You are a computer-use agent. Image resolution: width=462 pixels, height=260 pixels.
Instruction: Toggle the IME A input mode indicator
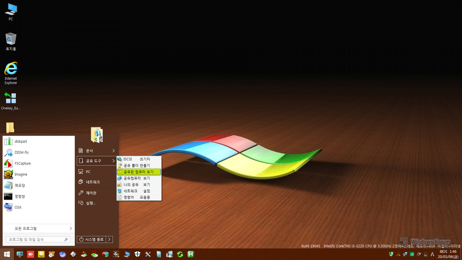pos(432,254)
